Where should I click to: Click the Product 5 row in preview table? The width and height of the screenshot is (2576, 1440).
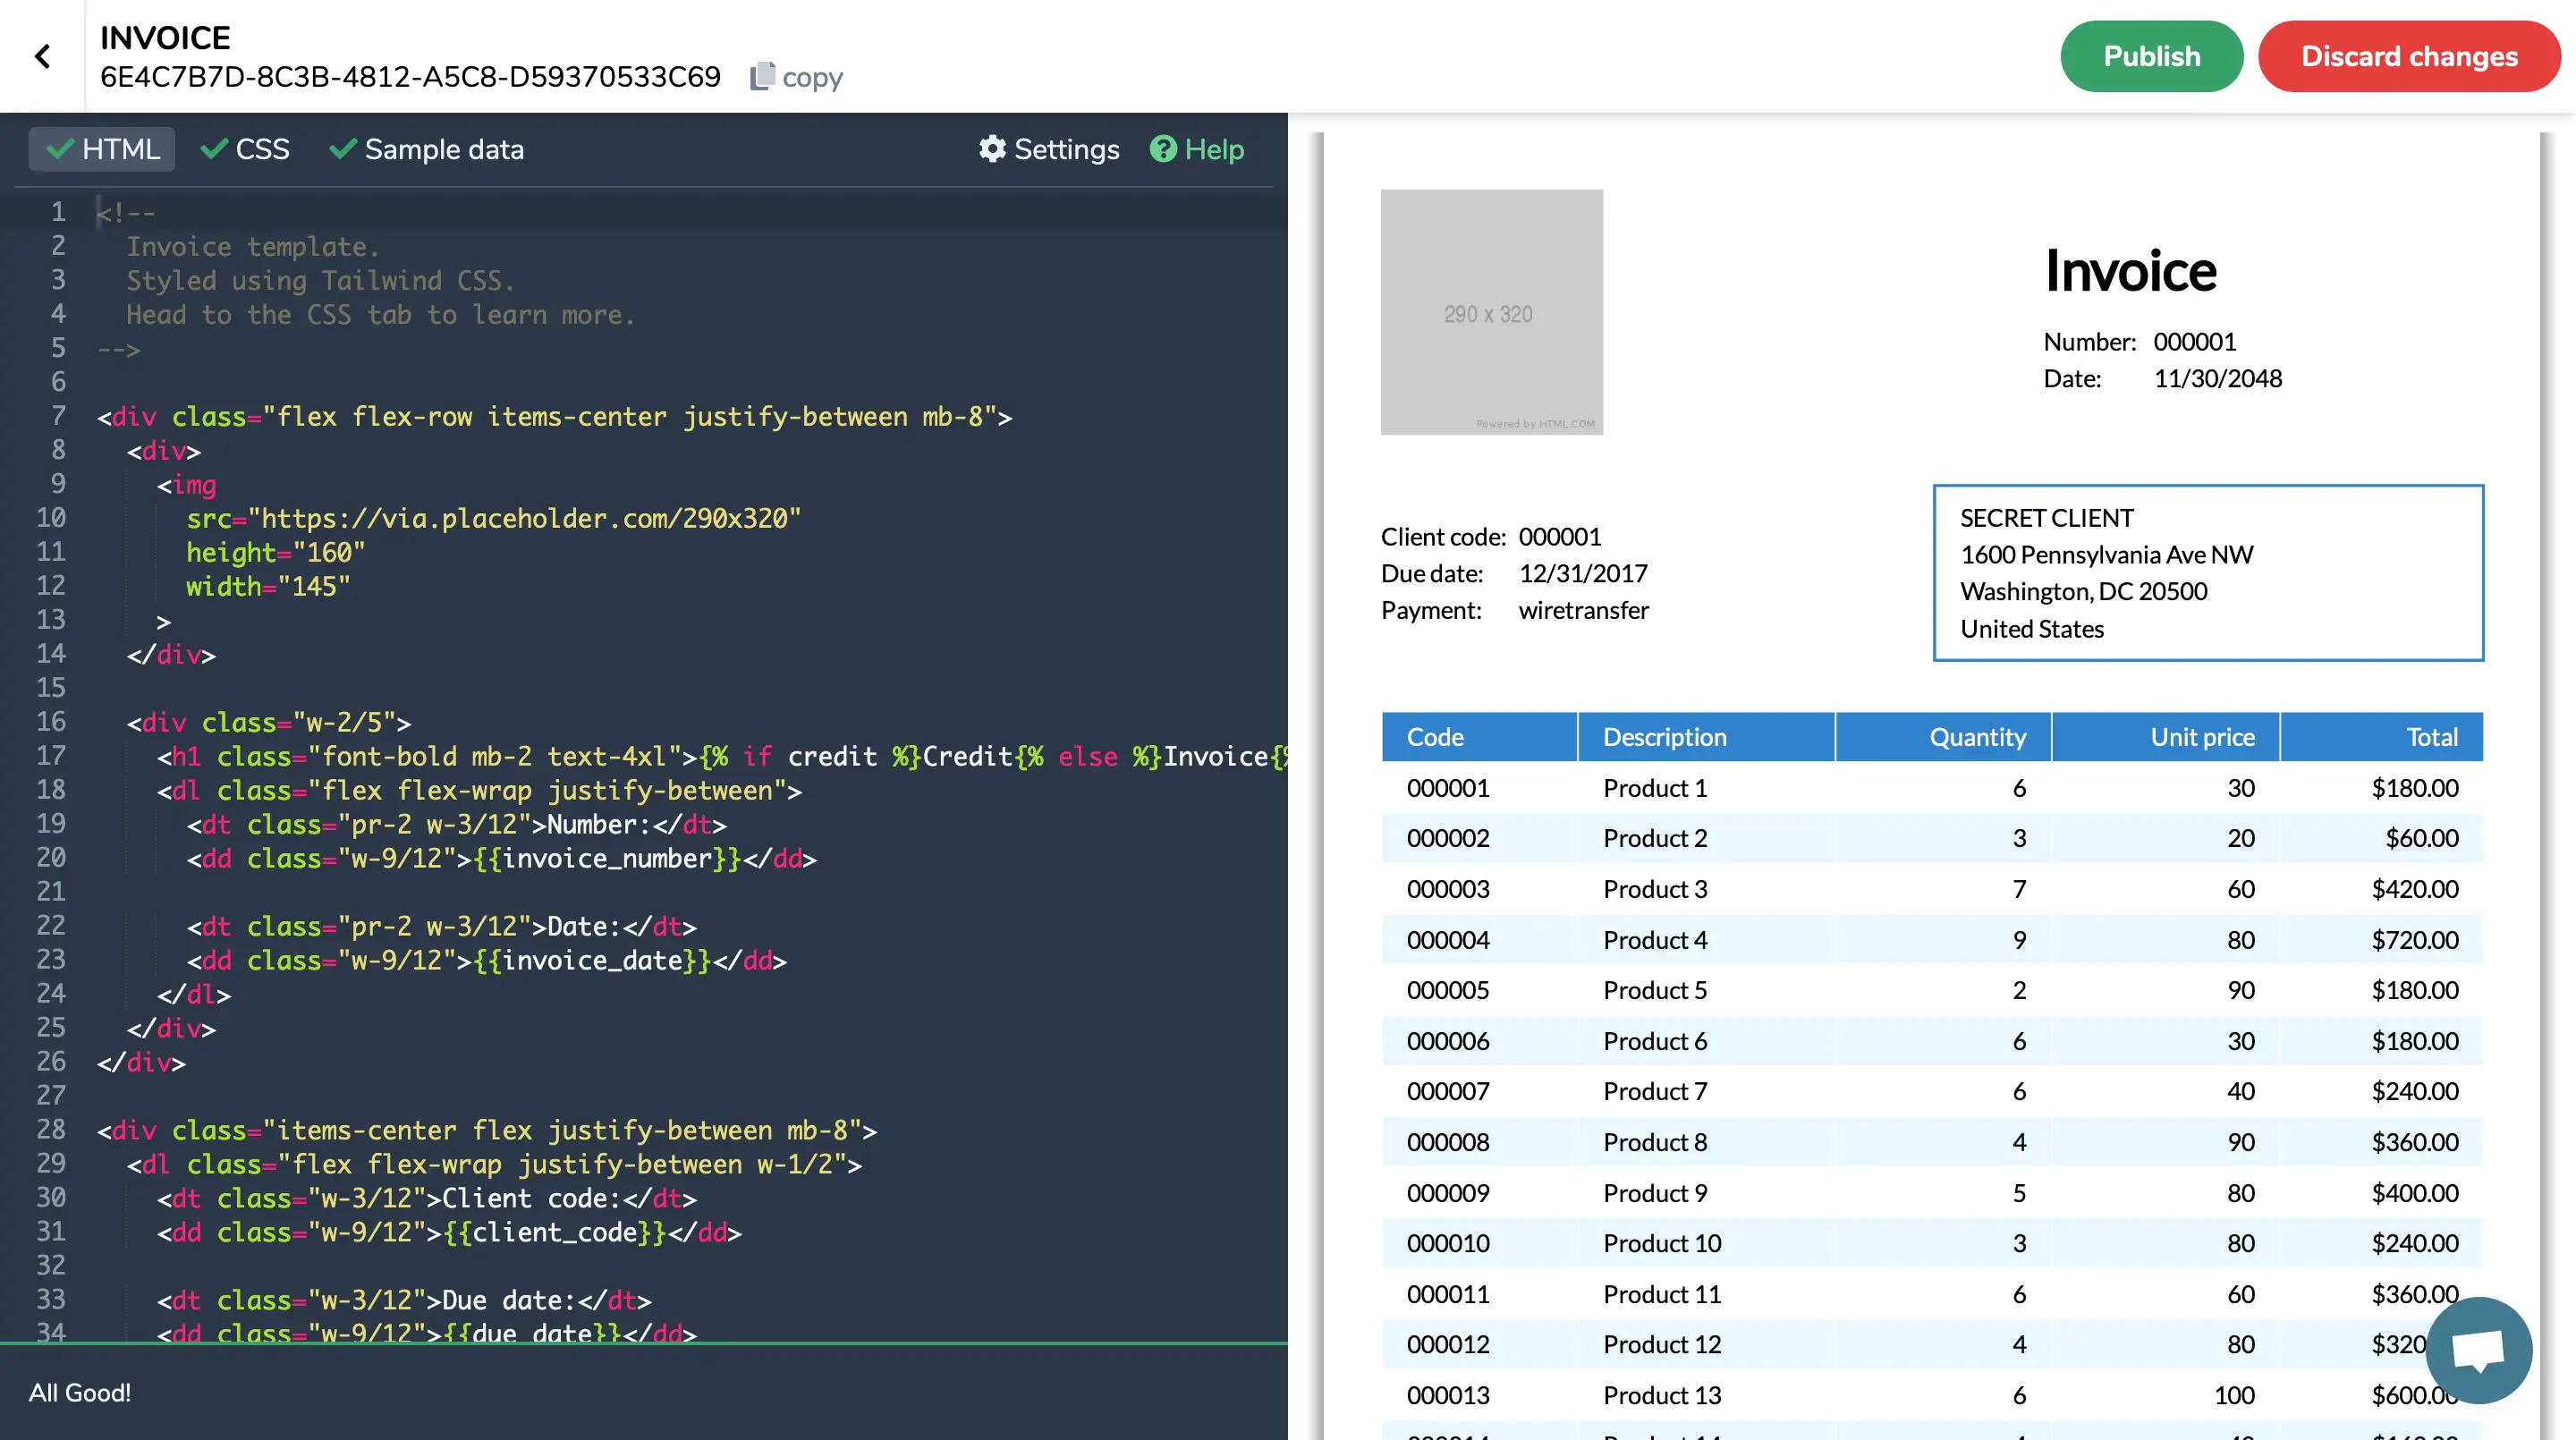tap(1654, 990)
